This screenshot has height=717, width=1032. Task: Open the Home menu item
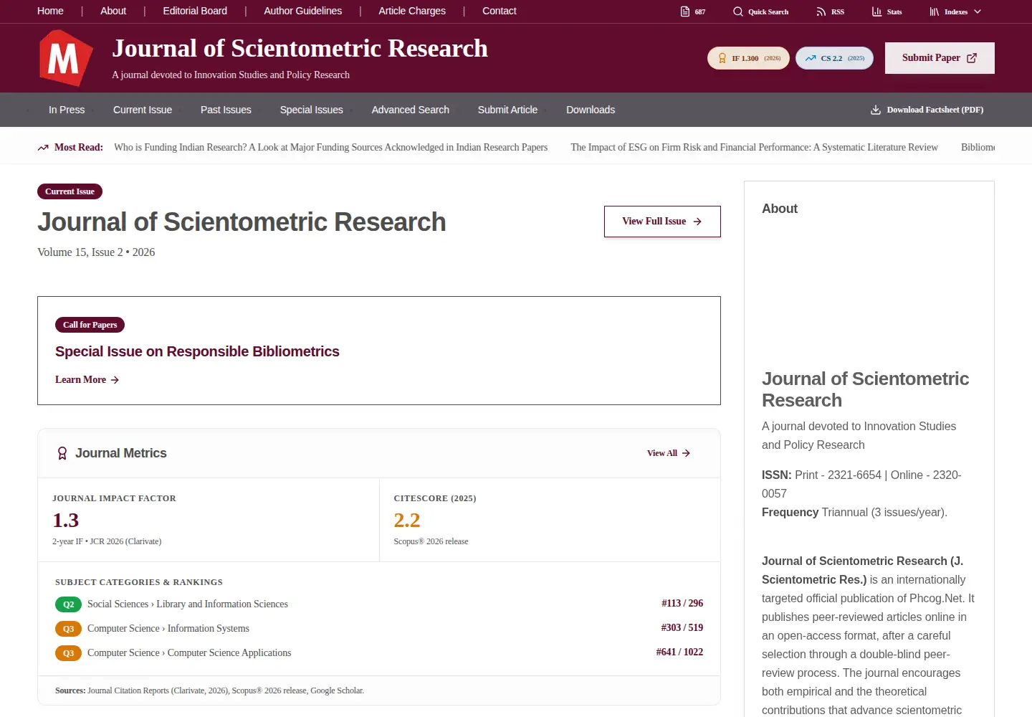(50, 11)
